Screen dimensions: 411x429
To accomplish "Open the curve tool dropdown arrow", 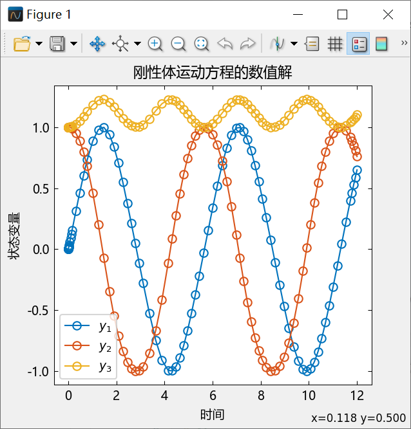I will click(294, 44).
